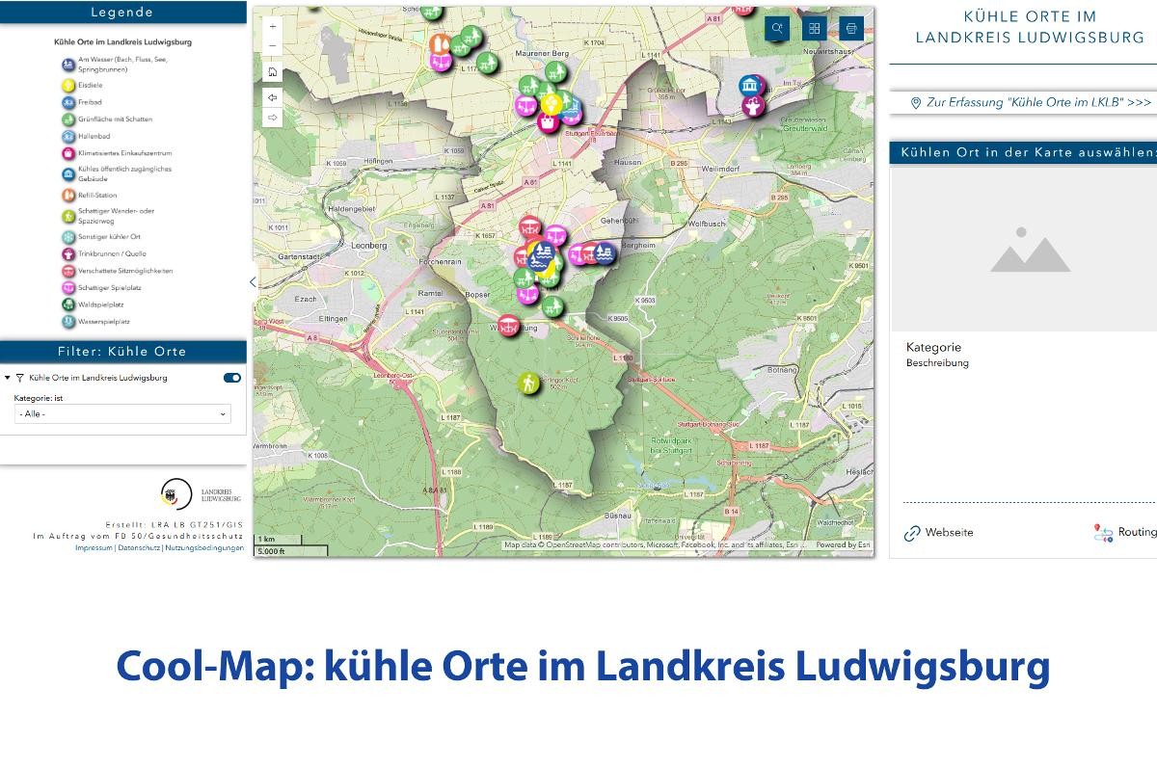Open the map search tool

click(x=777, y=28)
